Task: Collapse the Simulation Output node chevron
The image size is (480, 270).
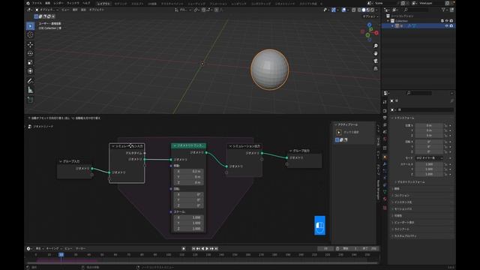Action: coord(230,146)
